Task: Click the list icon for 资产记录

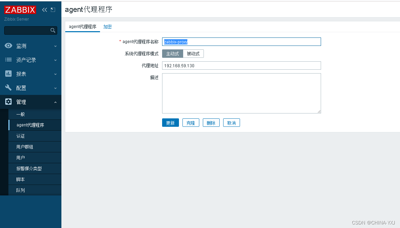Action: [x=8, y=60]
